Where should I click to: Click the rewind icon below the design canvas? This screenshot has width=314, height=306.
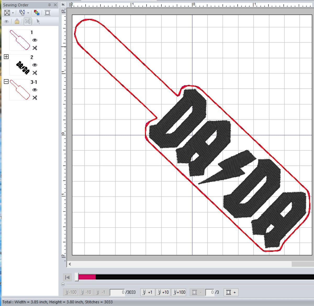click(x=67, y=277)
